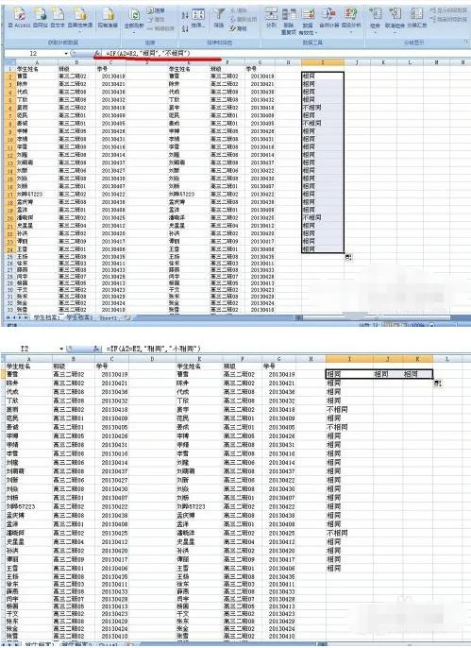Viewport: 471px width, 648px height.
Task: Switch to the second 学生档案 sheet tab
Action: tap(79, 317)
